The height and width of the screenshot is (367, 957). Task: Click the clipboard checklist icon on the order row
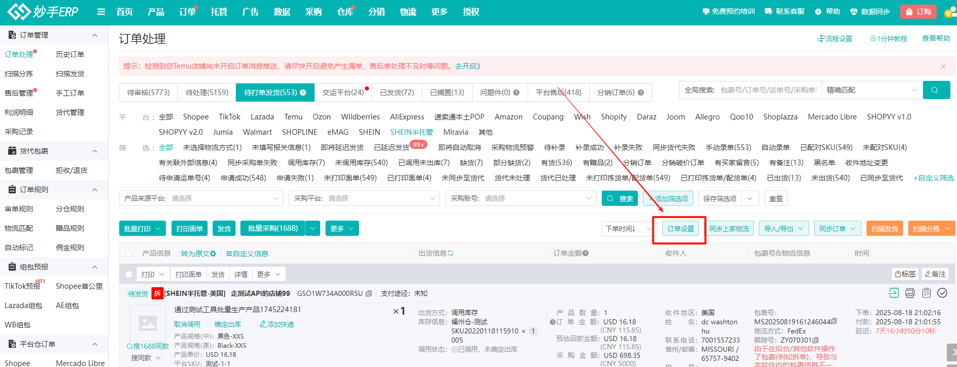point(927,293)
